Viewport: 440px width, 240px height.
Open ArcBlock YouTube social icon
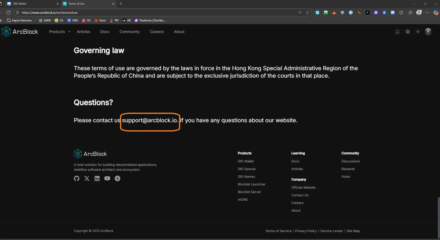(x=107, y=178)
